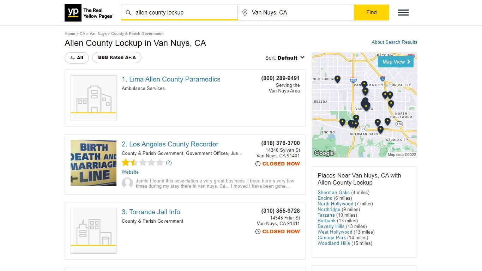Click the reviewer avatar icon for Jamie
Image resolution: width=482 pixels, height=271 pixels.
click(127, 183)
